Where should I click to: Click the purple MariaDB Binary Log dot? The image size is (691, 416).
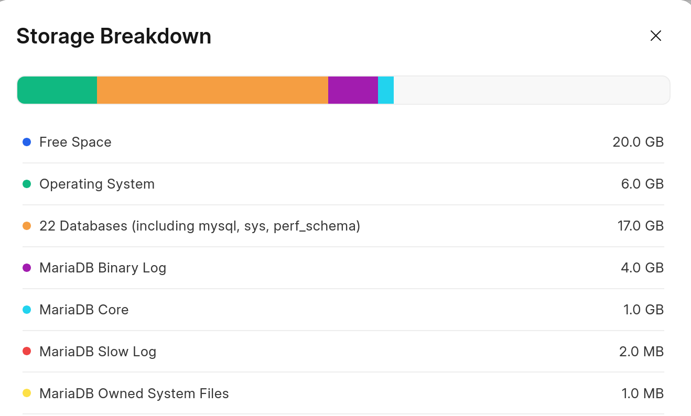pos(27,268)
